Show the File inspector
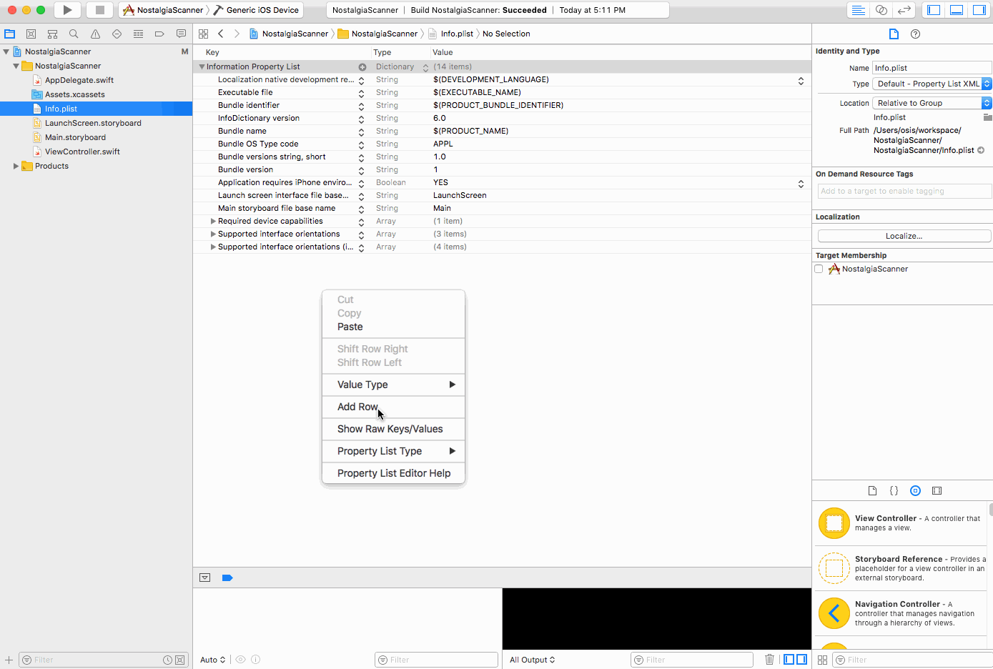Screen dimensions: 993x669 (894, 34)
